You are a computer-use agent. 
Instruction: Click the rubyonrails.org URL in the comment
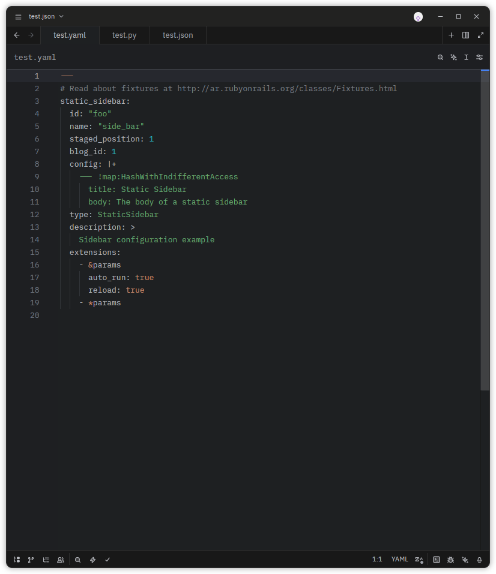tap(287, 89)
